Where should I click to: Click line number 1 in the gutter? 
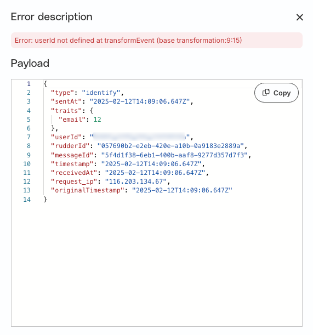[x=29, y=84]
